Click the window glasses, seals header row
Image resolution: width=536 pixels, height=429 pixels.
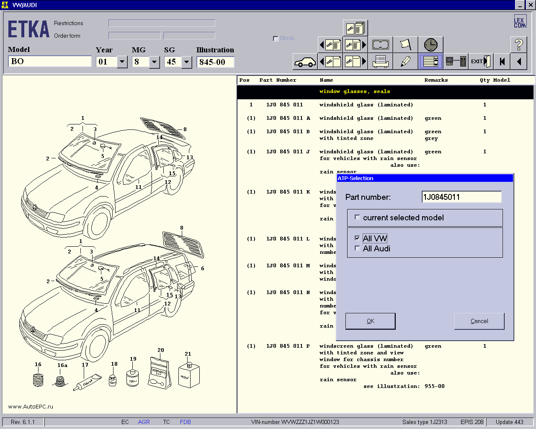[385, 92]
